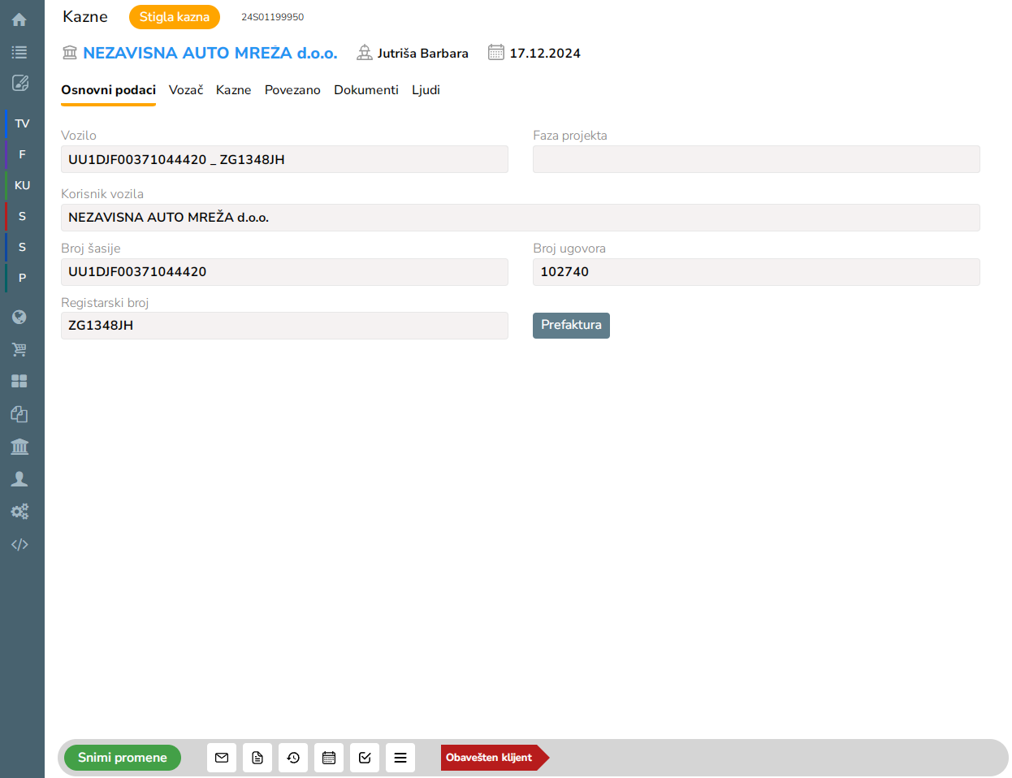Click the Stigla kazna status badge
Image resolution: width=1012 pixels, height=778 pixels.
pyautogui.click(x=175, y=17)
